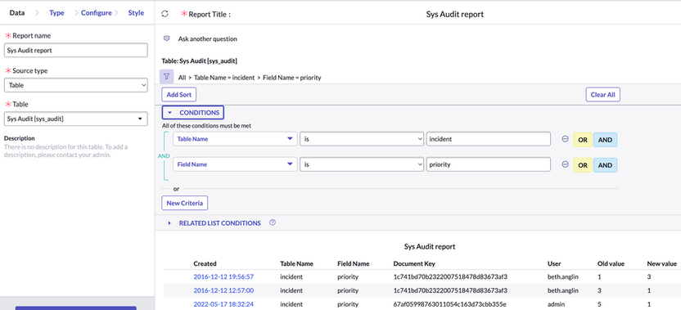Click Table Name = incident breadcrumb
Screen dimensions: 681x310
(224, 77)
